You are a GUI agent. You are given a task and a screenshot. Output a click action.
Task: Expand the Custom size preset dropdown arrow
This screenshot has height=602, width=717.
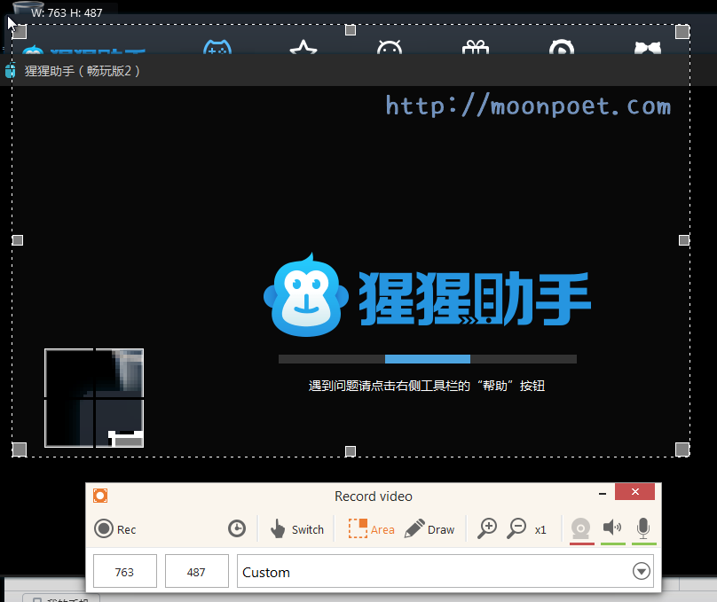[x=642, y=572]
